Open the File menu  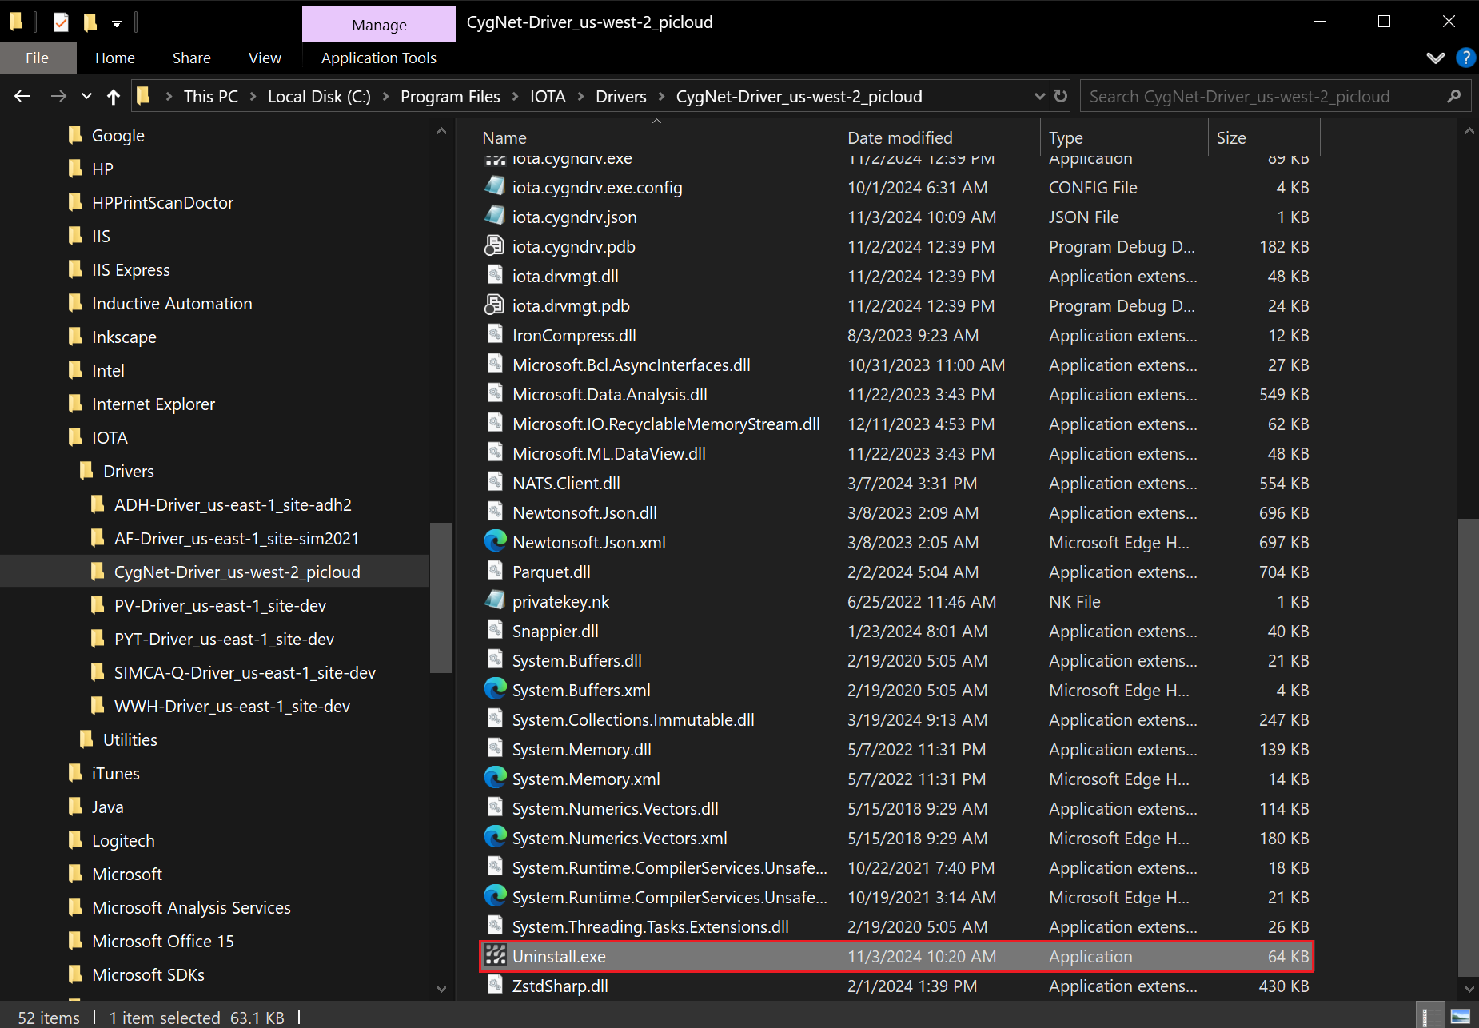tap(38, 58)
